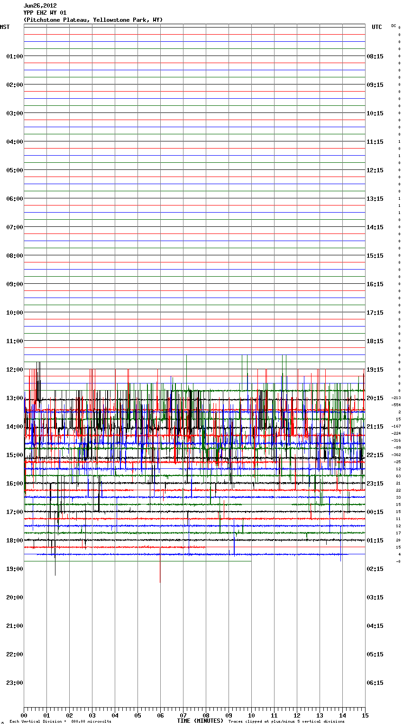The width and height of the screenshot is (403, 728).
Task: Click the '07:00' MST time label
Action: point(15,227)
